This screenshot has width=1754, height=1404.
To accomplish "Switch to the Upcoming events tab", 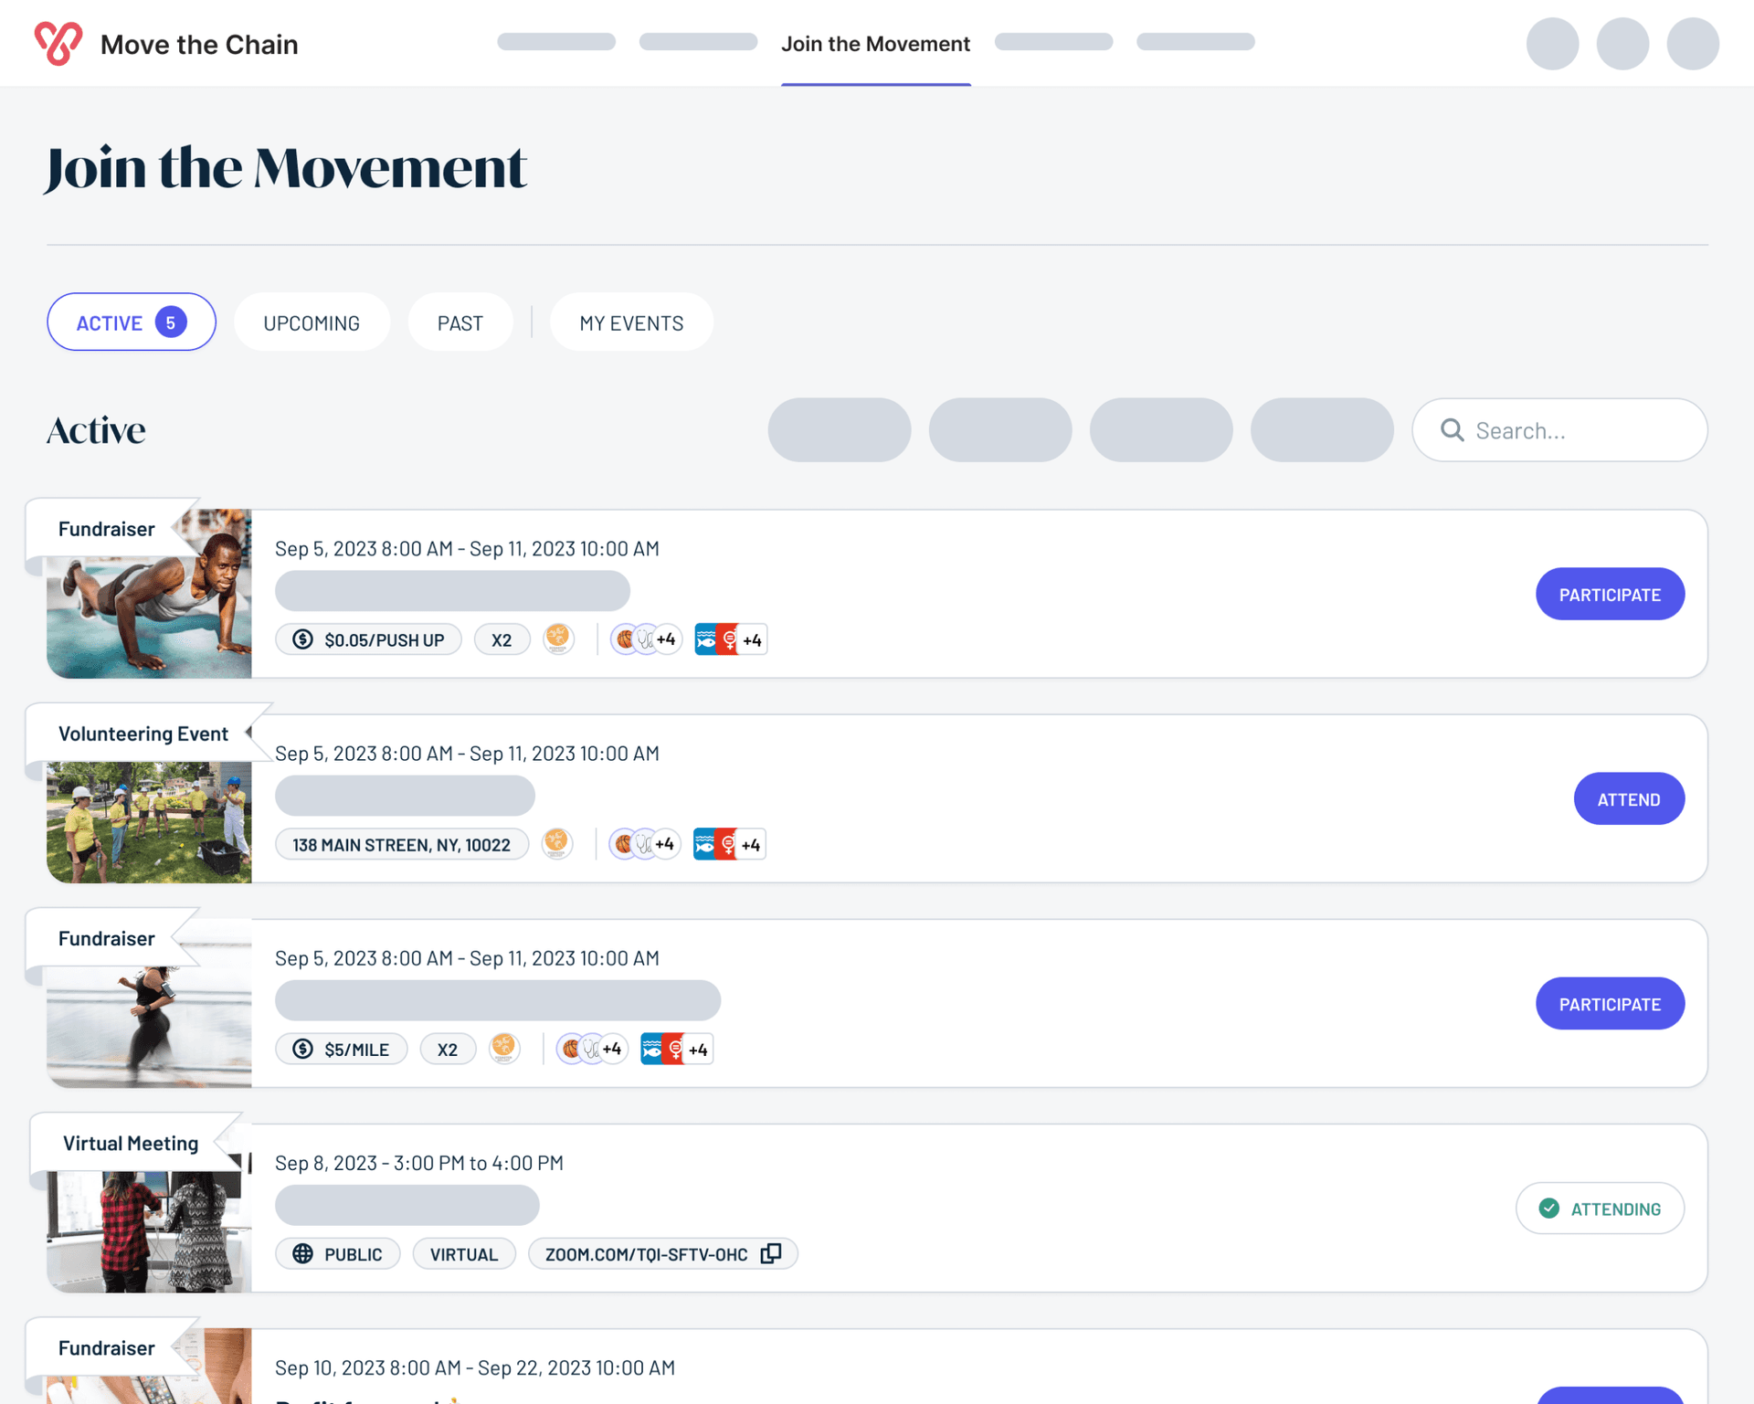I will 312,322.
